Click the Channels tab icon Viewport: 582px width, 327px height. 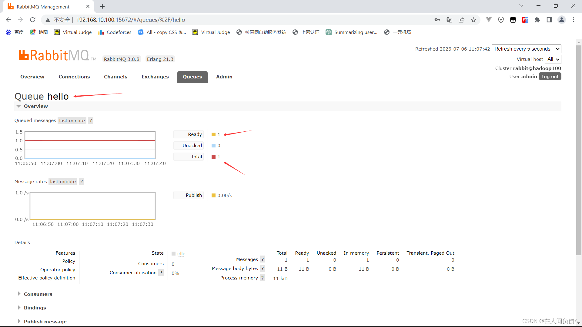(x=115, y=77)
